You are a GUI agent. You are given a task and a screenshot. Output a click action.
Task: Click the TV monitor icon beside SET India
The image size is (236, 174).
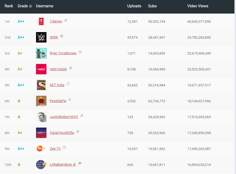[68, 84]
